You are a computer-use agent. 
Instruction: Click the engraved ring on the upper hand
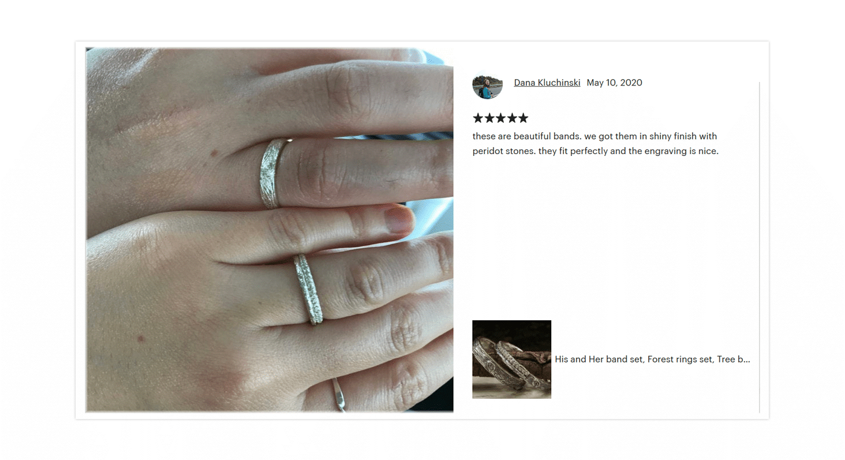(x=272, y=172)
